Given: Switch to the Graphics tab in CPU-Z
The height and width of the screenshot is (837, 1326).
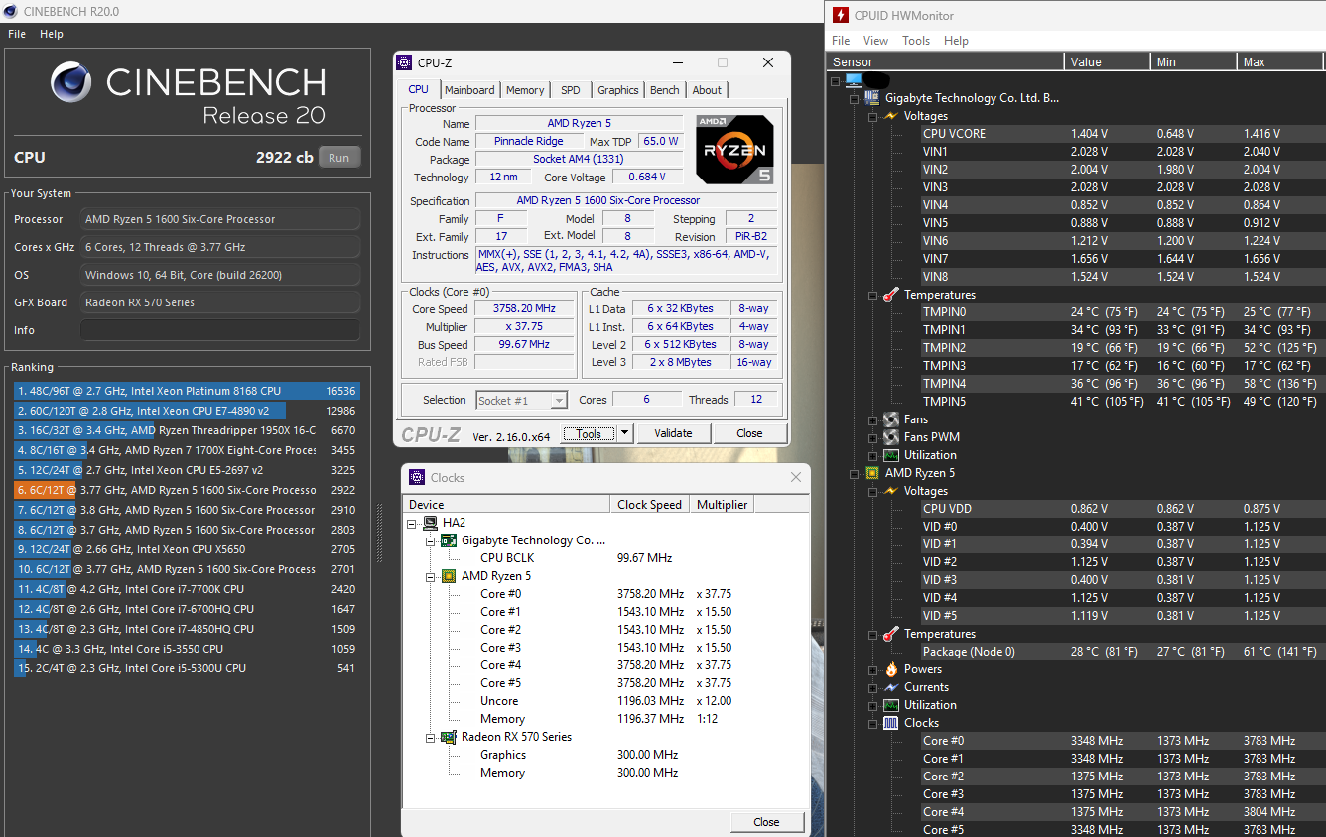Looking at the screenshot, I should click(618, 90).
